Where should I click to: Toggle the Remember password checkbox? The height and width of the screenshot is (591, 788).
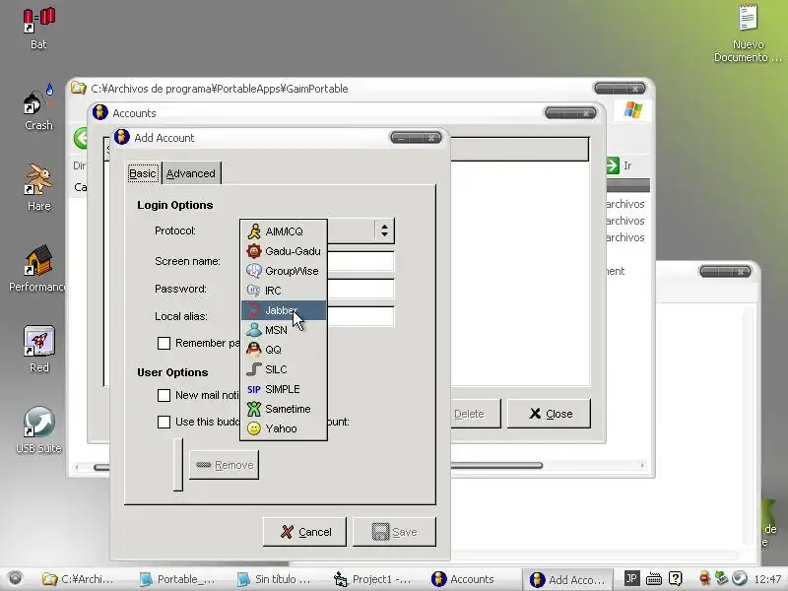click(x=164, y=343)
